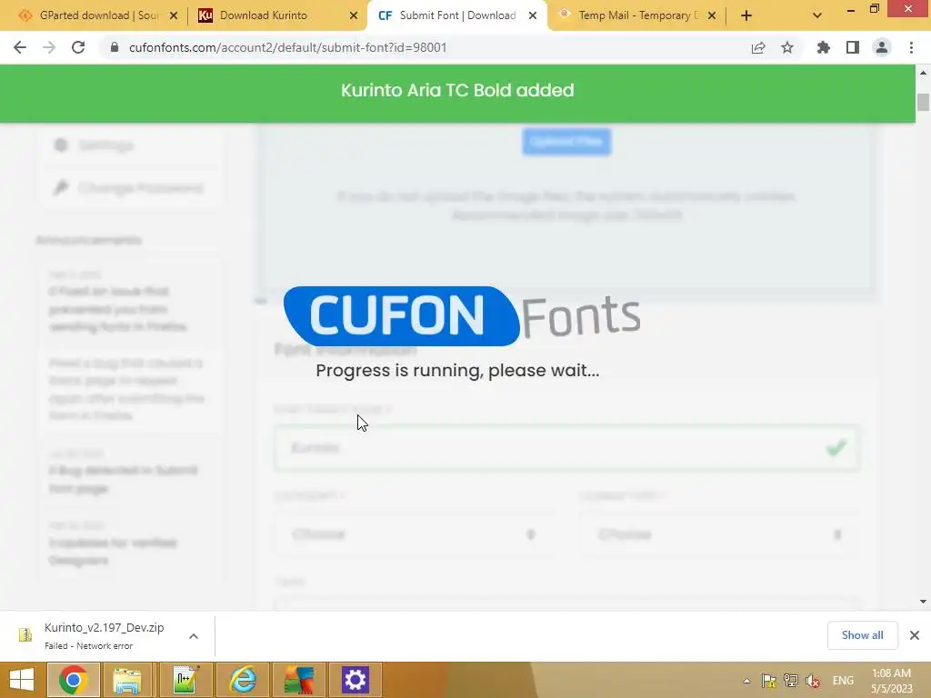Open a new browser tab
Image resolution: width=931 pixels, height=698 pixels.
coord(746,15)
